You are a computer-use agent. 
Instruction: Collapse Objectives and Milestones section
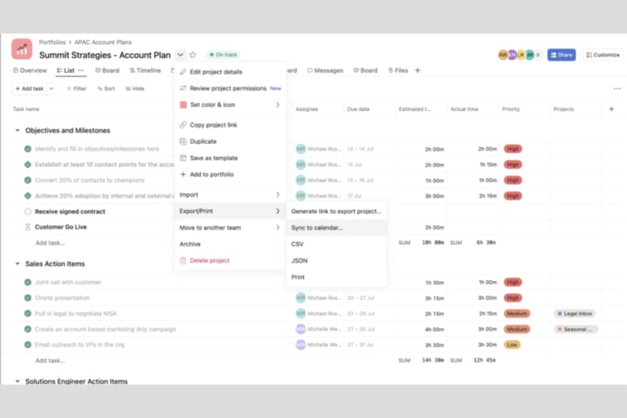(x=17, y=131)
